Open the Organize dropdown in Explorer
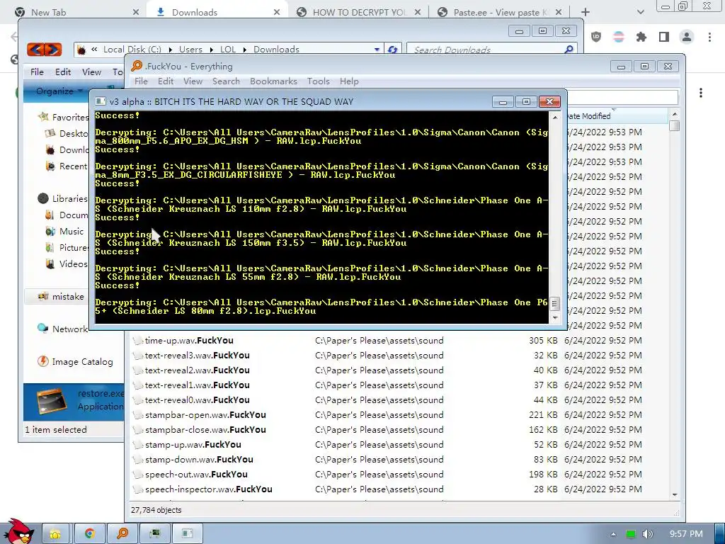The image size is (725, 544). (x=59, y=91)
